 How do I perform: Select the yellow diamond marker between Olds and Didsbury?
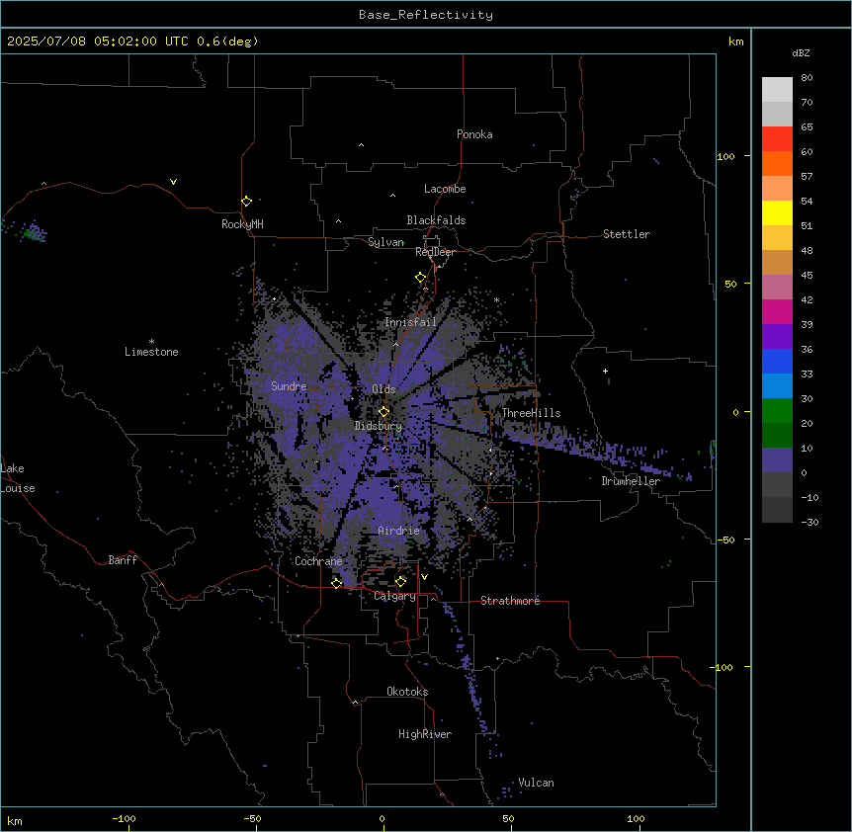[383, 411]
